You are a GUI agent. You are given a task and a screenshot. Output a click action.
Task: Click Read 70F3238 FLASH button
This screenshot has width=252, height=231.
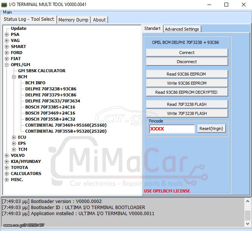187,104
